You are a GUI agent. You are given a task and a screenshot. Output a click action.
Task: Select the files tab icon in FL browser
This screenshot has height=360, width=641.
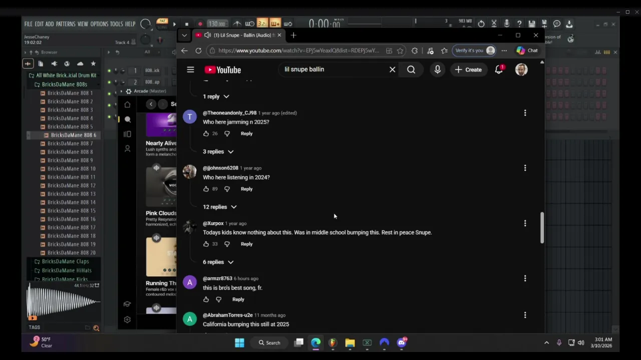[41, 63]
